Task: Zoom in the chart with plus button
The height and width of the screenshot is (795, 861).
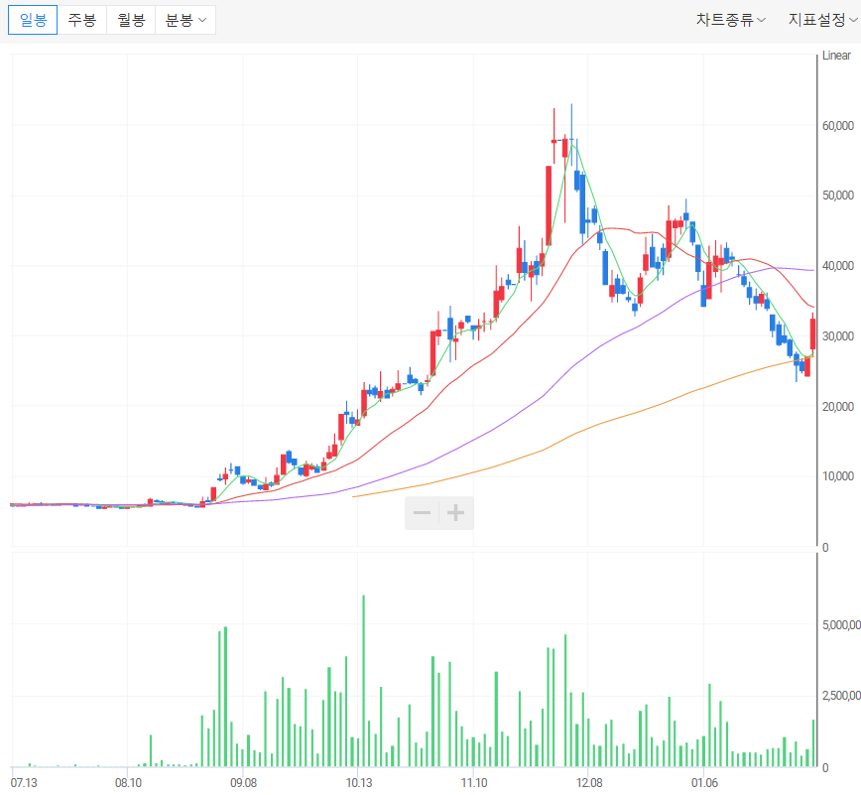Action: click(455, 513)
